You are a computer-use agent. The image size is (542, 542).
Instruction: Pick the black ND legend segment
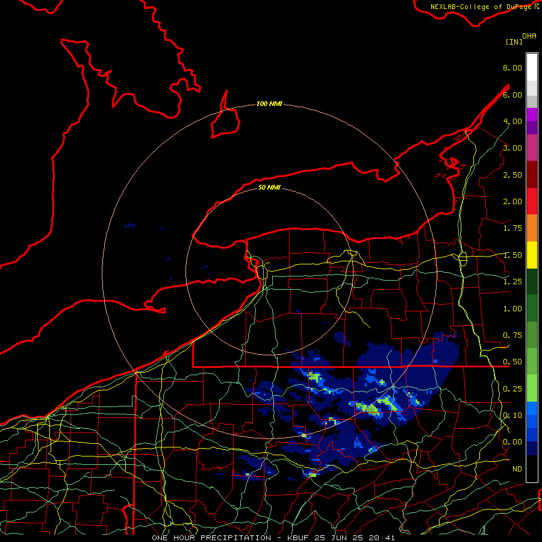(532, 469)
